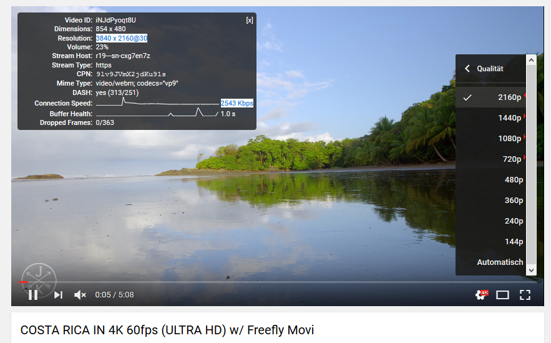The height and width of the screenshot is (343, 551).
Task: Pick 240p quality
Action: coord(491,221)
